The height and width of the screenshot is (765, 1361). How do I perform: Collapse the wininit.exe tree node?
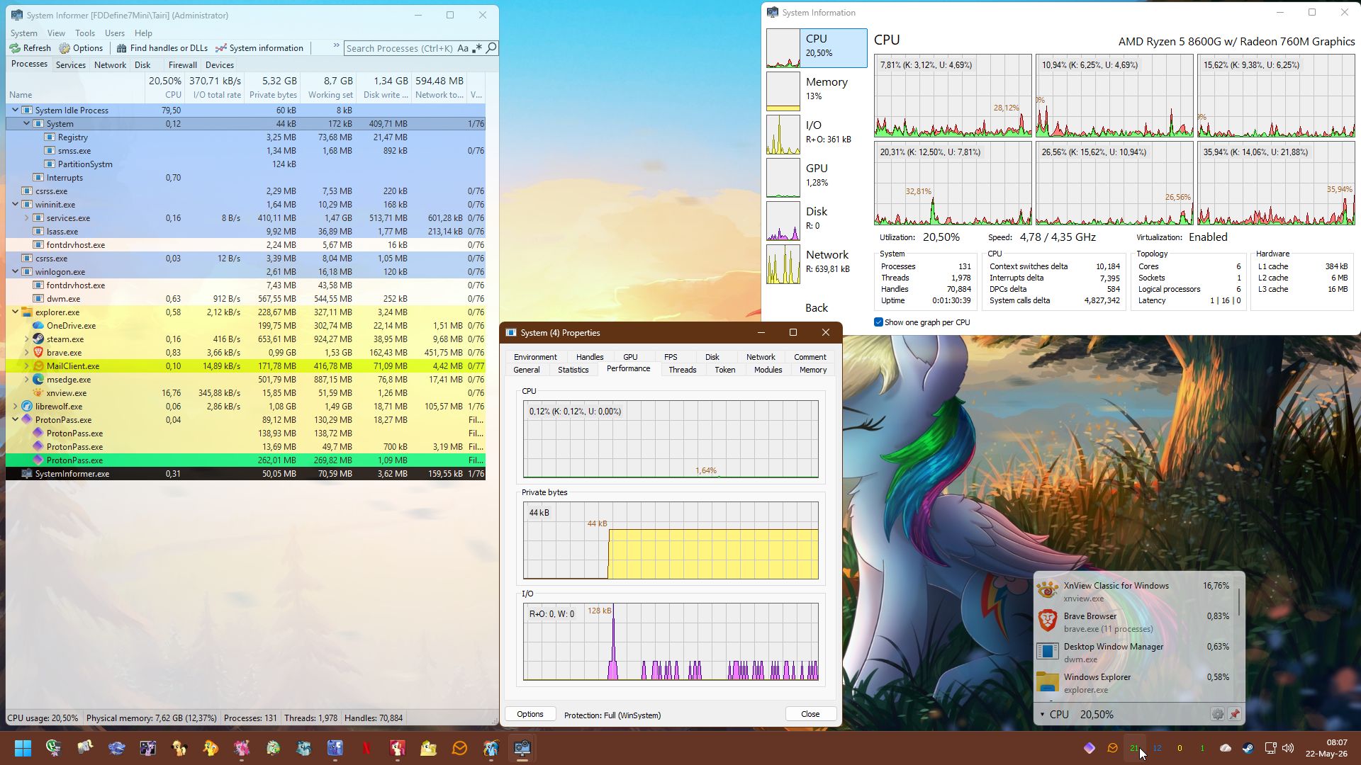(15, 205)
